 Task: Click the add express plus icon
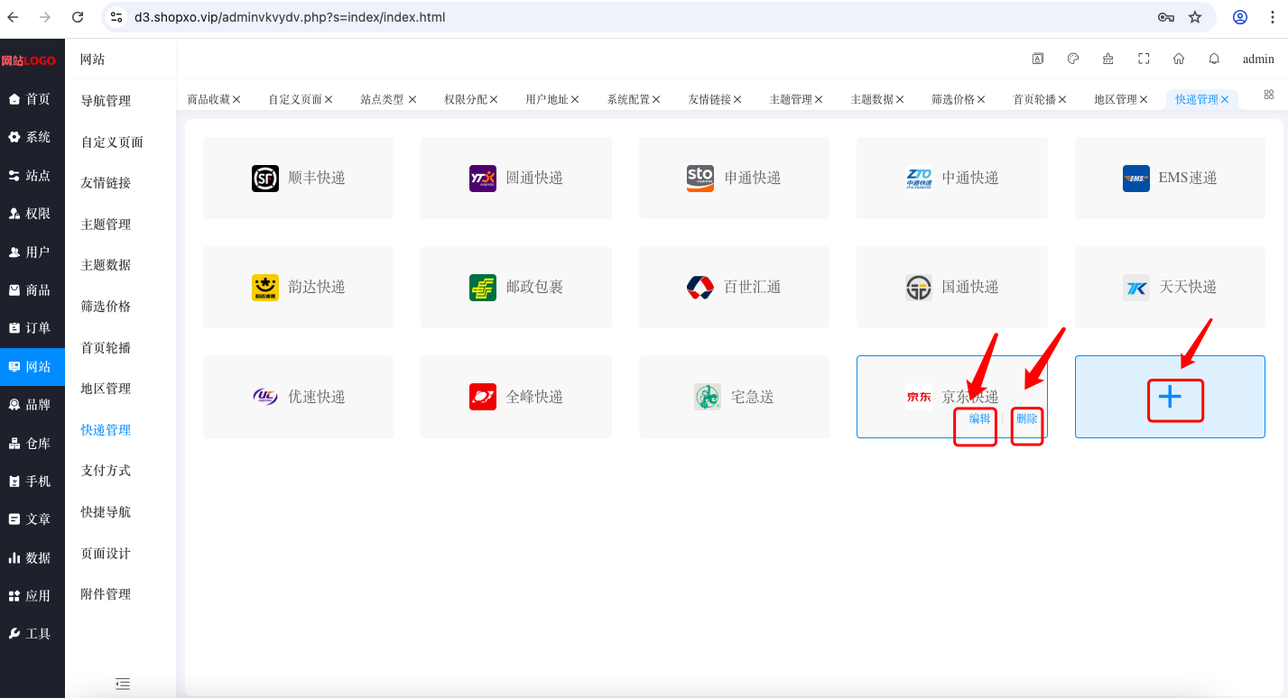[1170, 397]
